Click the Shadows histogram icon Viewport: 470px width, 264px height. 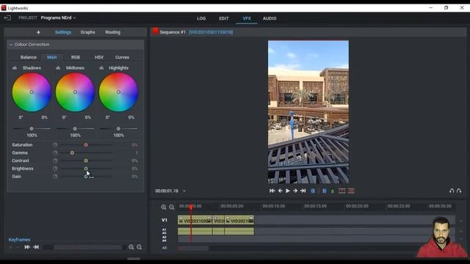coord(15,68)
